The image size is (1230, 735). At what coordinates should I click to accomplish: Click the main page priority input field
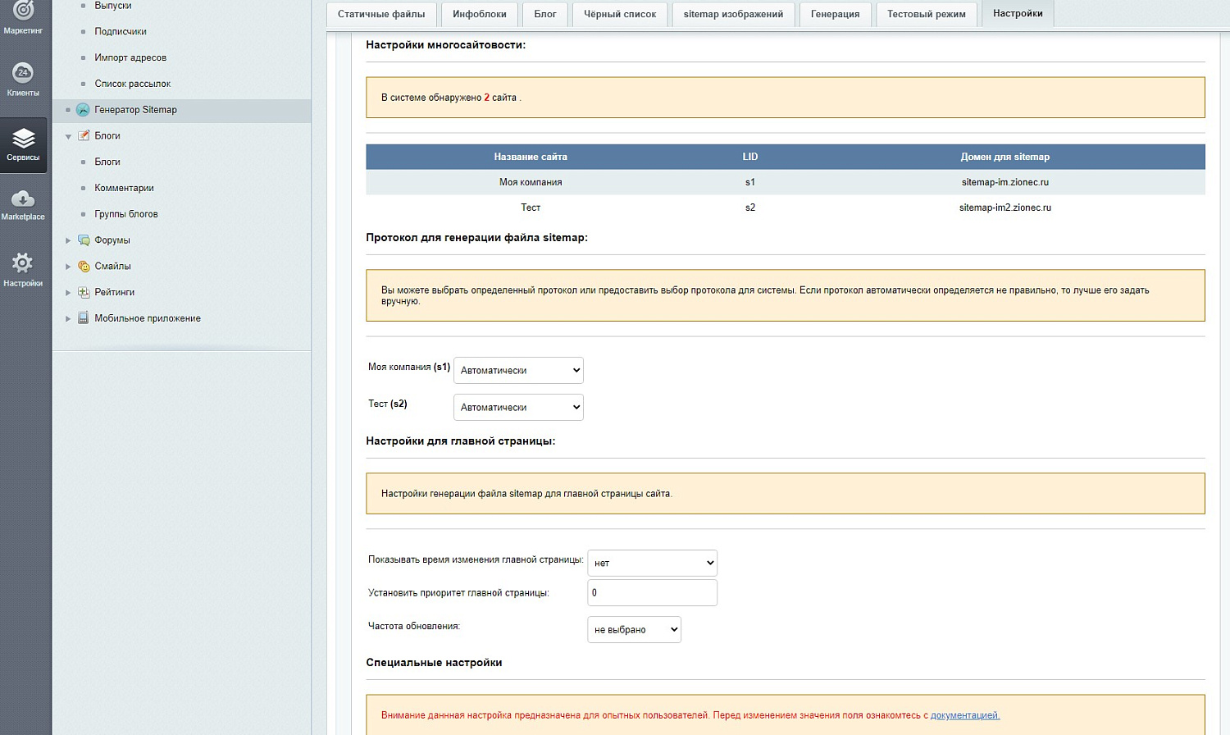click(x=651, y=591)
